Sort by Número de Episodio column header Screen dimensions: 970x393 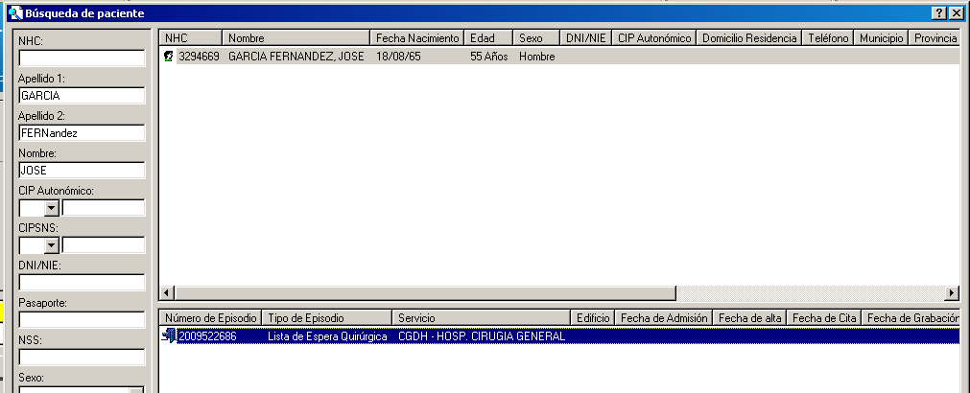click(210, 317)
